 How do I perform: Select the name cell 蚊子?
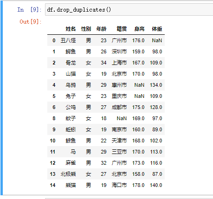coord(71,118)
